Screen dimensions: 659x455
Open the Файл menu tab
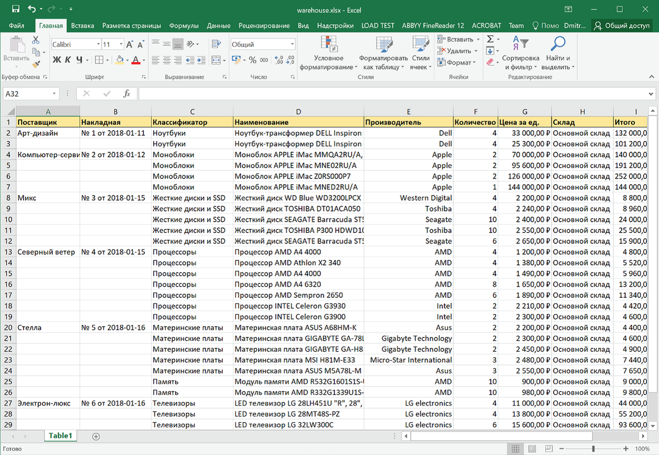click(16, 25)
